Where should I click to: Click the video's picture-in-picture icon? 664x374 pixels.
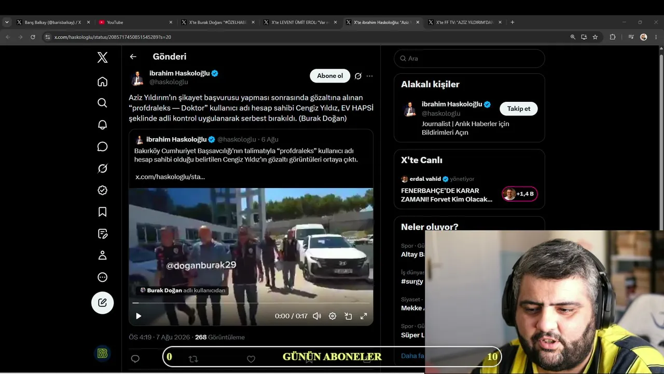click(x=348, y=316)
